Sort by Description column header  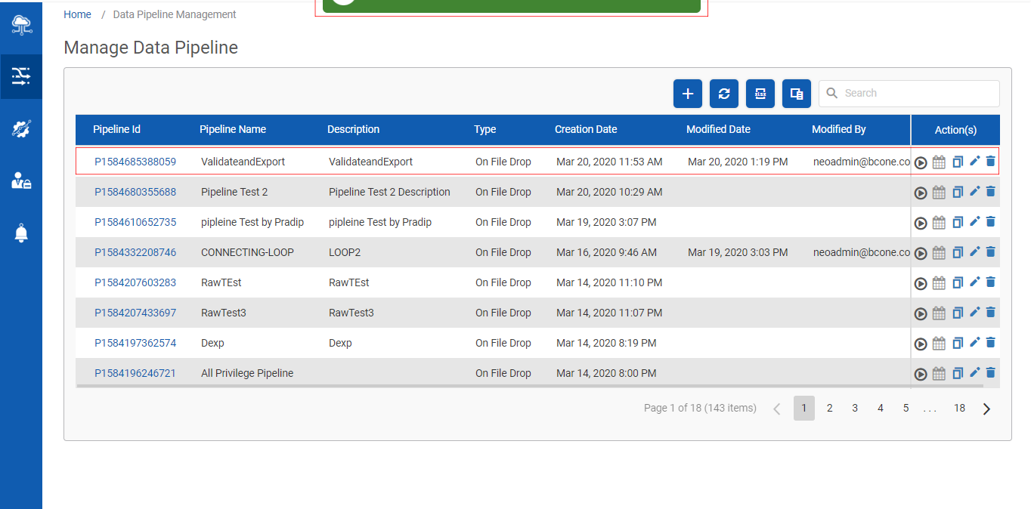(354, 129)
